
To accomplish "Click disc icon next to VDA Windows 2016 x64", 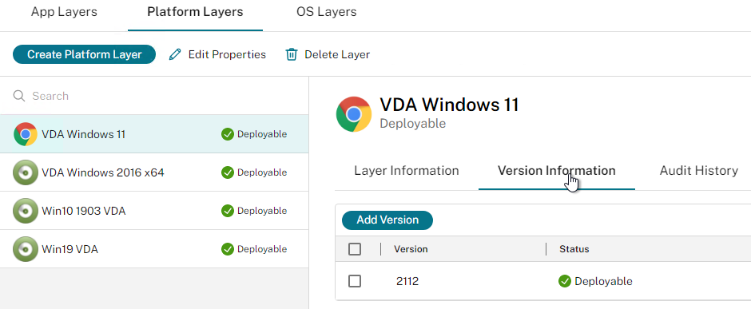I will (x=26, y=172).
